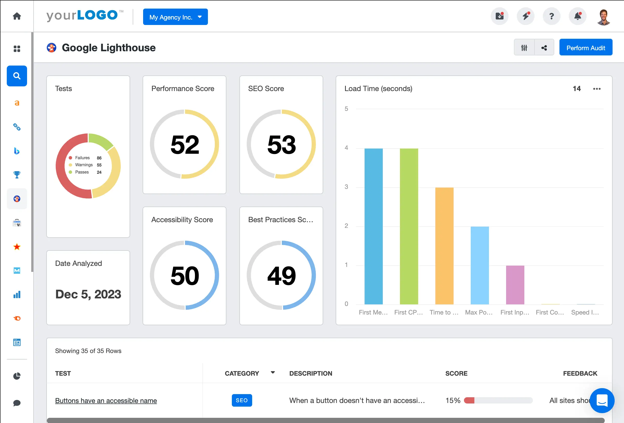Open the notifications bell icon
Viewport: 624px width, 423px height.
pyautogui.click(x=577, y=16)
